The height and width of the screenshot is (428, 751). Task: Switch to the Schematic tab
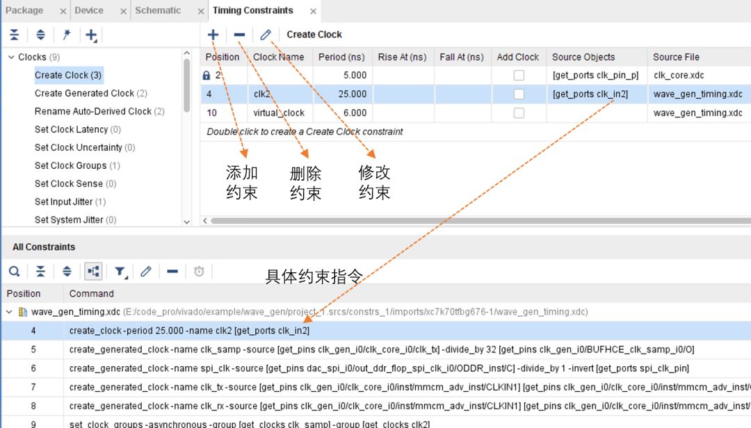pyautogui.click(x=158, y=10)
